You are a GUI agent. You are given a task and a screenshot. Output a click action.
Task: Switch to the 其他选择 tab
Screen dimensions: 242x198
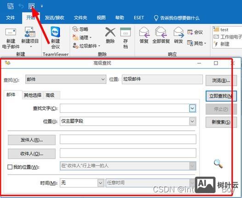(x=33, y=95)
